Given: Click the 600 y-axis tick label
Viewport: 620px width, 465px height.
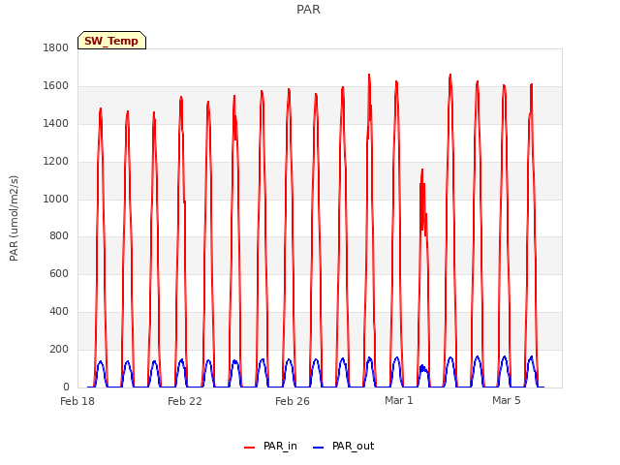Looking at the screenshot, I should (59, 273).
